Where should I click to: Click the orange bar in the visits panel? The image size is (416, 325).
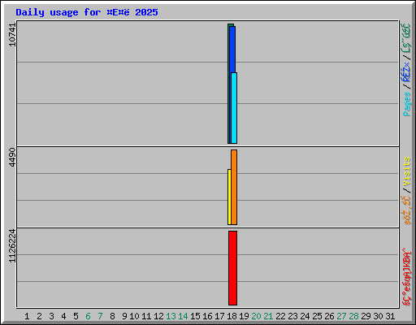[x=234, y=187]
